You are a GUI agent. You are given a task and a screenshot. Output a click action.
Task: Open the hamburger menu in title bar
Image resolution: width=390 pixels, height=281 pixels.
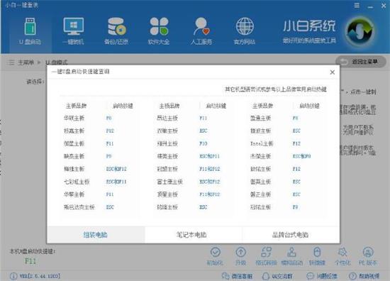(357, 6)
